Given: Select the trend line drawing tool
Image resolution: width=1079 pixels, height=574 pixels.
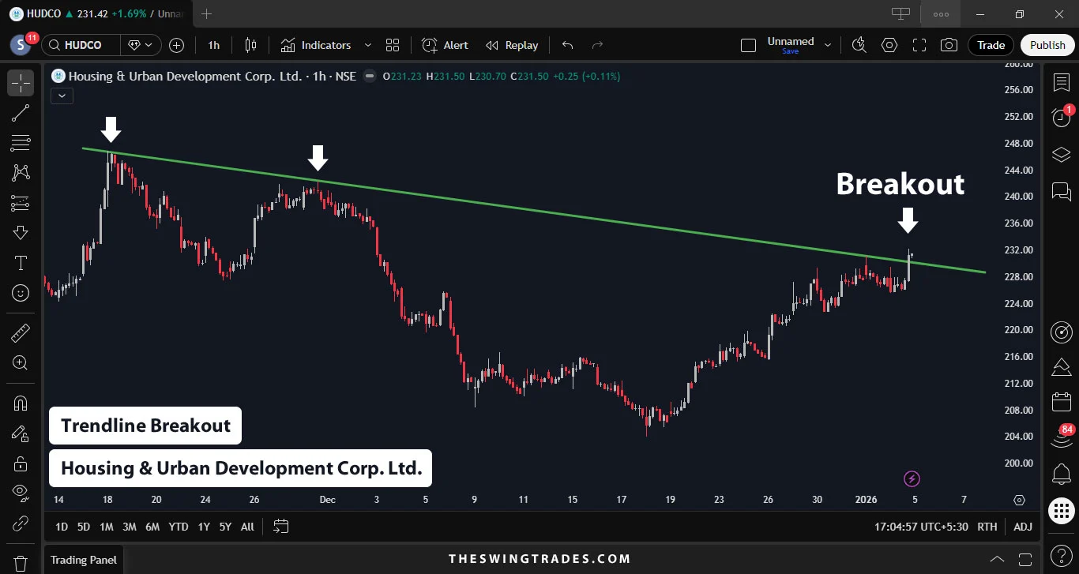Looking at the screenshot, I should pyautogui.click(x=21, y=113).
